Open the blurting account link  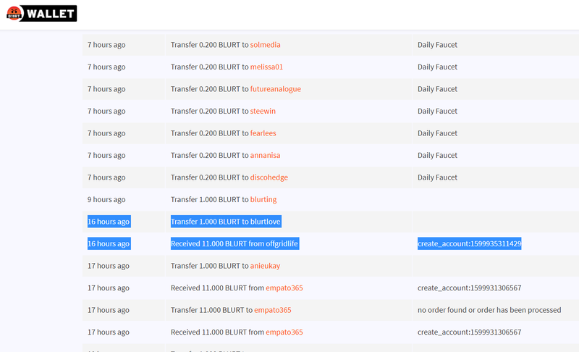[x=263, y=200]
